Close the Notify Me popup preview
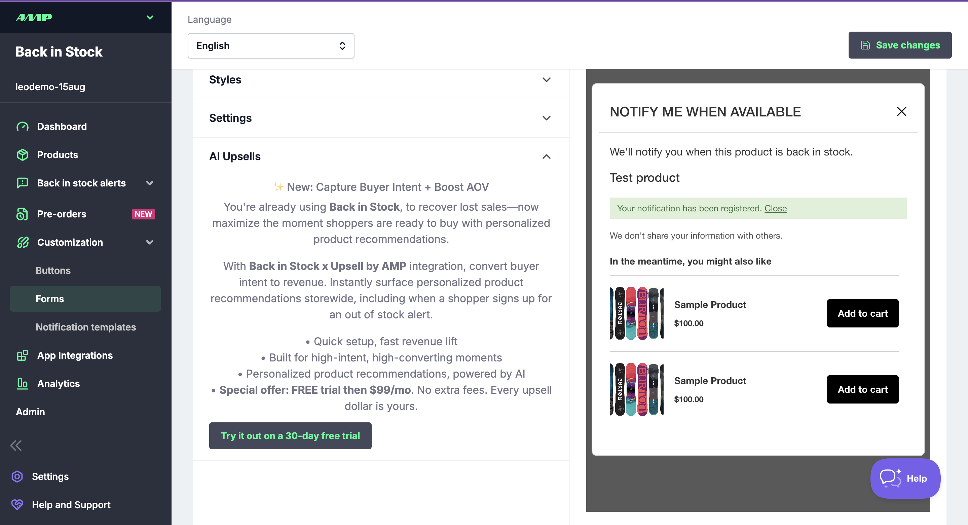Screen dimensions: 968x525 [x=901, y=111]
